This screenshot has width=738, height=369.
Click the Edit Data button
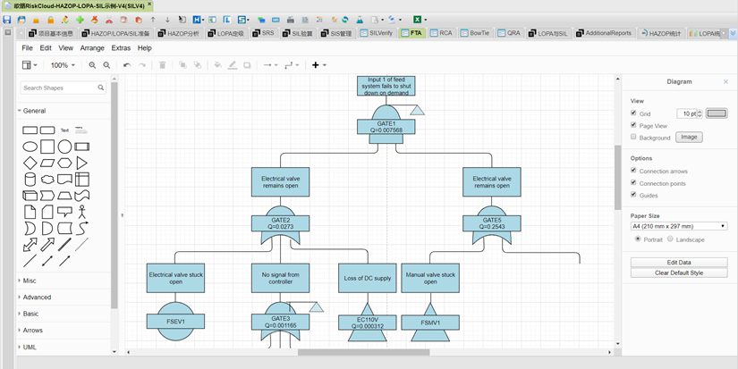click(x=679, y=262)
